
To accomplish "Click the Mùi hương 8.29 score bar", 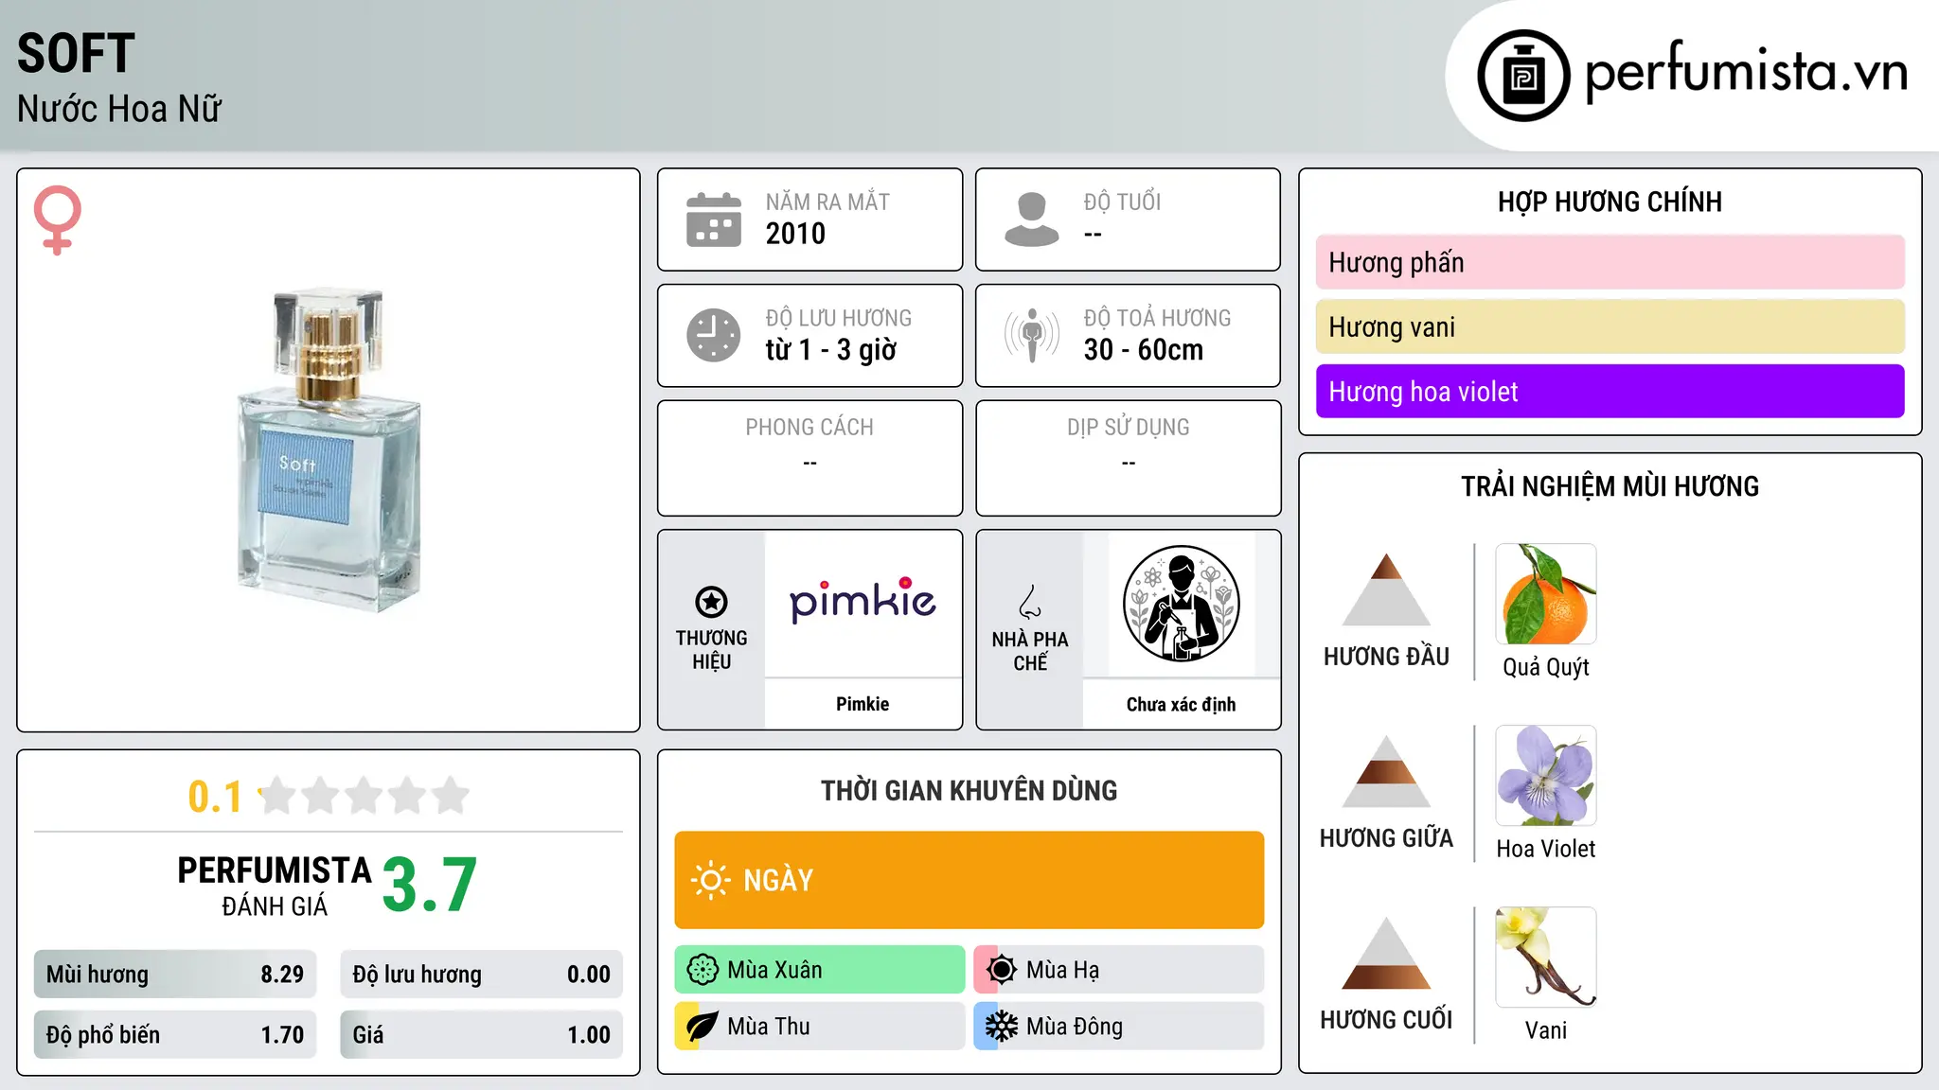I will click(175, 975).
